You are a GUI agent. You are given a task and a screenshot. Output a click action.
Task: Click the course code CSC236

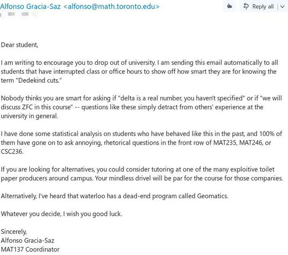(x=12, y=151)
